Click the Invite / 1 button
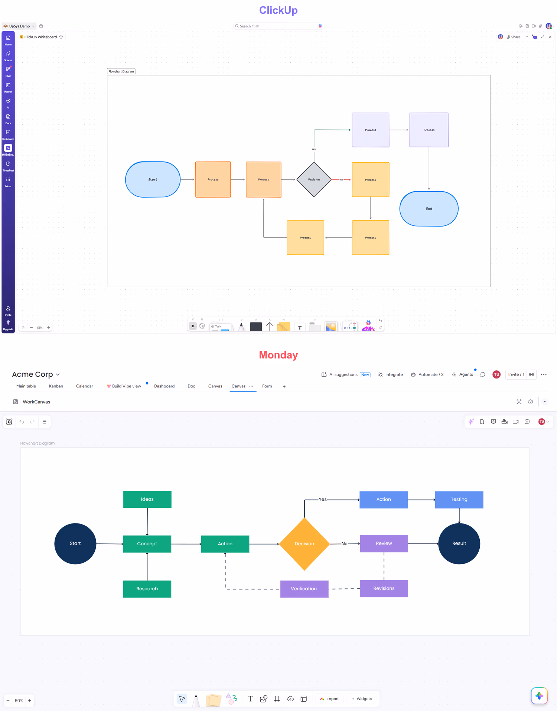This screenshot has height=711, width=557. [516, 374]
